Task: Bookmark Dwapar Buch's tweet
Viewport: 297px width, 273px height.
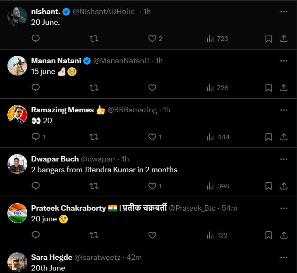Action: coord(268,186)
